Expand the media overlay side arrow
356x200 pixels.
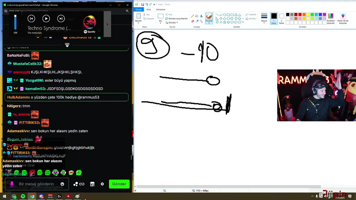pyautogui.click(x=107, y=24)
